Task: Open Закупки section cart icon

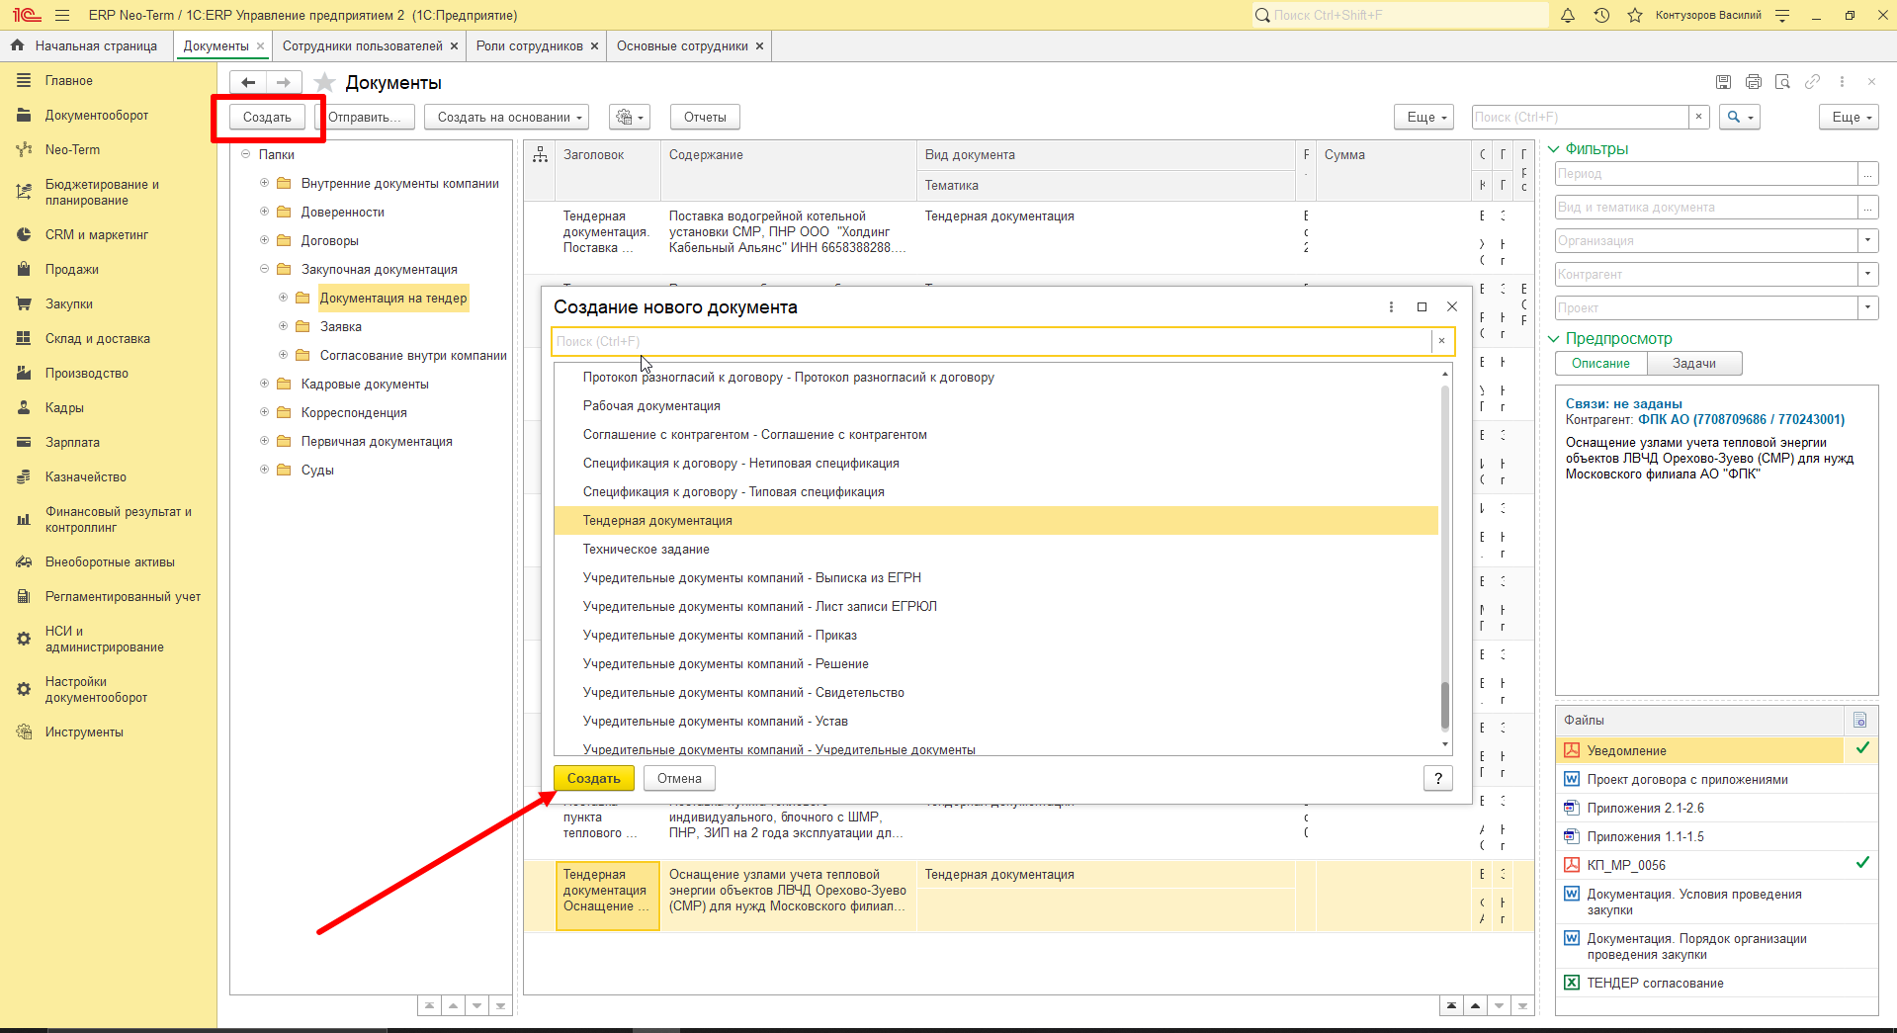Action: [x=24, y=304]
